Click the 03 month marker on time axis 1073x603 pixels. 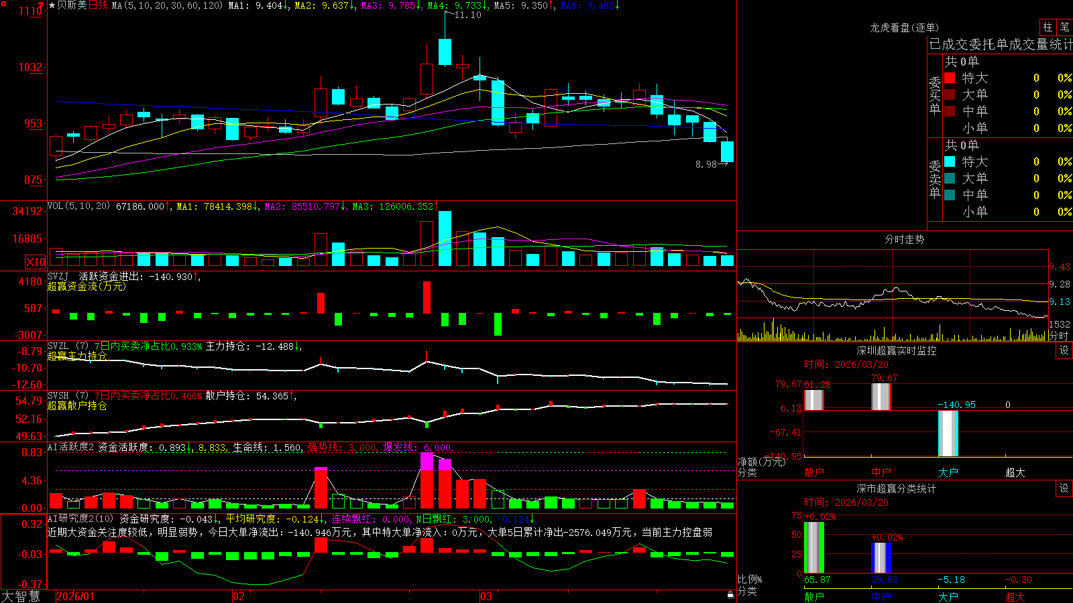click(x=486, y=596)
